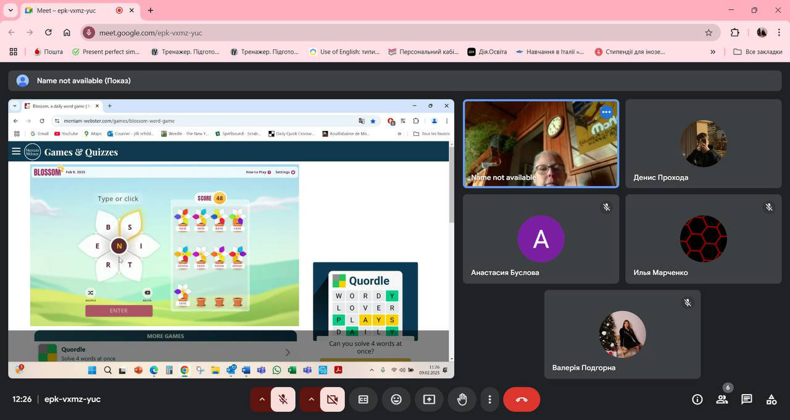Open hamburger menu on shared Merriam-Webster page
This screenshot has height=420, width=790.
16,151
